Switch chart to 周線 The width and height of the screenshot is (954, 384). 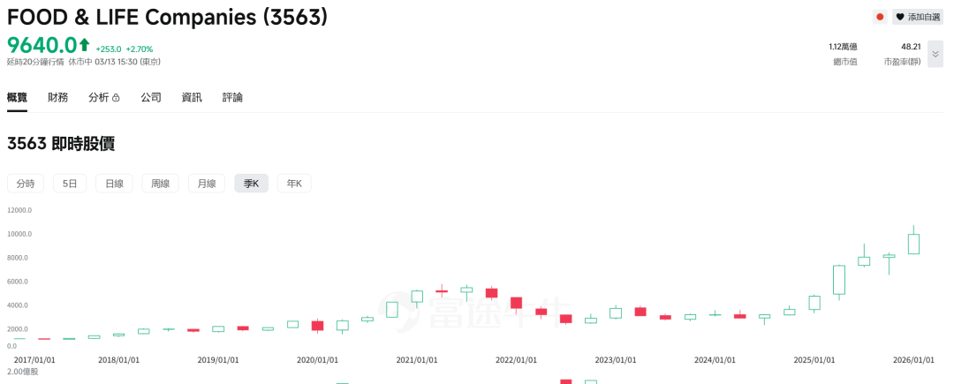coord(161,184)
